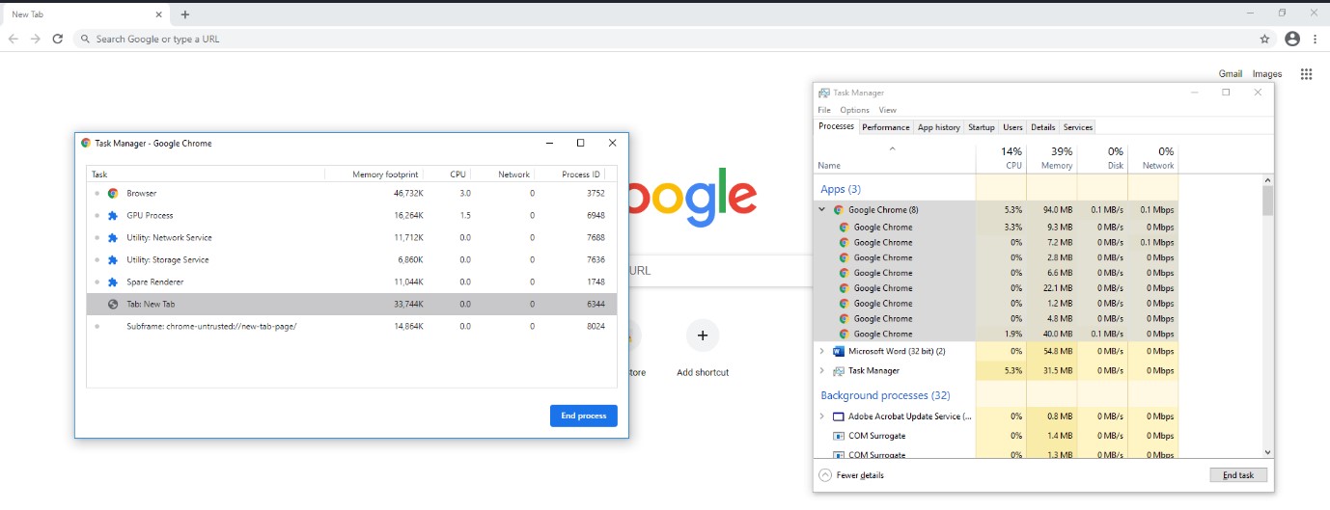Image resolution: width=1330 pixels, height=510 pixels.
Task: Click the Chrome icon of the 22.1 MB process row
Action: (x=845, y=288)
